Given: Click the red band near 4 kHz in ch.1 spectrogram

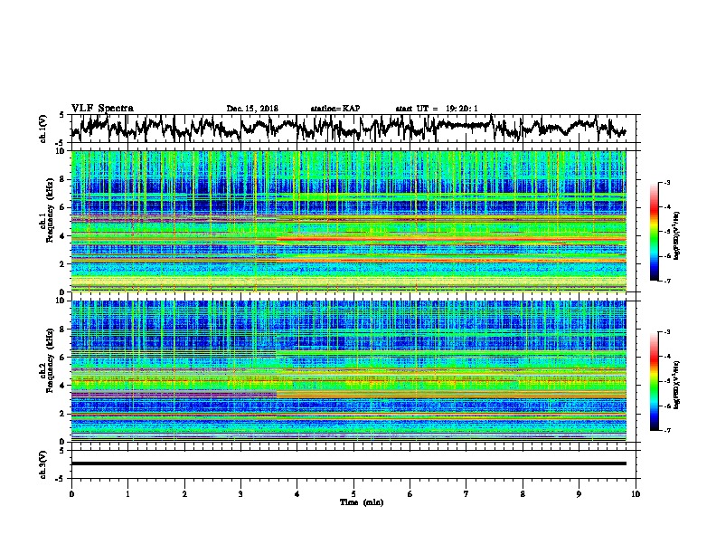Looking at the screenshot, I should (x=451, y=239).
